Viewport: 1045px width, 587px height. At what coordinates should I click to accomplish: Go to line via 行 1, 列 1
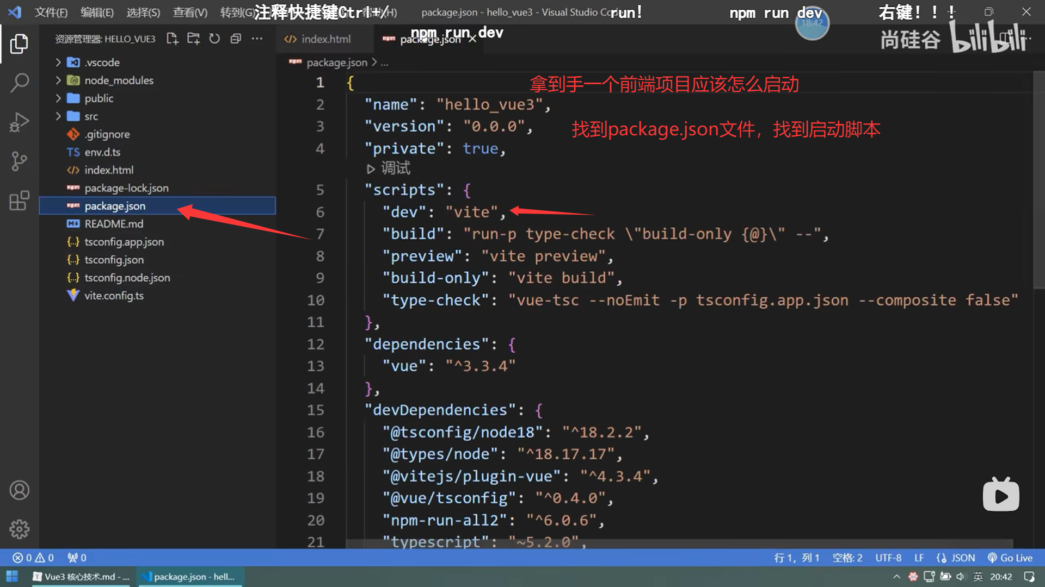(x=797, y=558)
